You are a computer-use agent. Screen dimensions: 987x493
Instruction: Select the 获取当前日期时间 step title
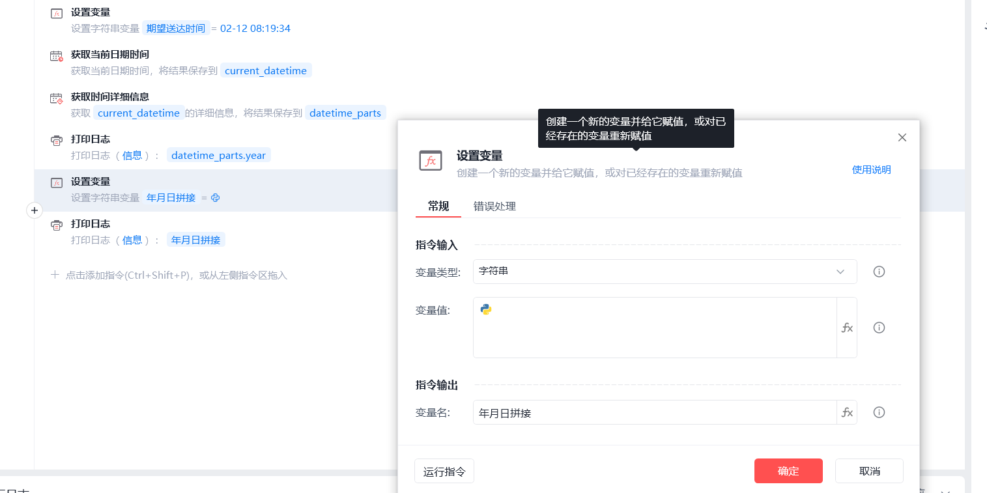coord(110,55)
